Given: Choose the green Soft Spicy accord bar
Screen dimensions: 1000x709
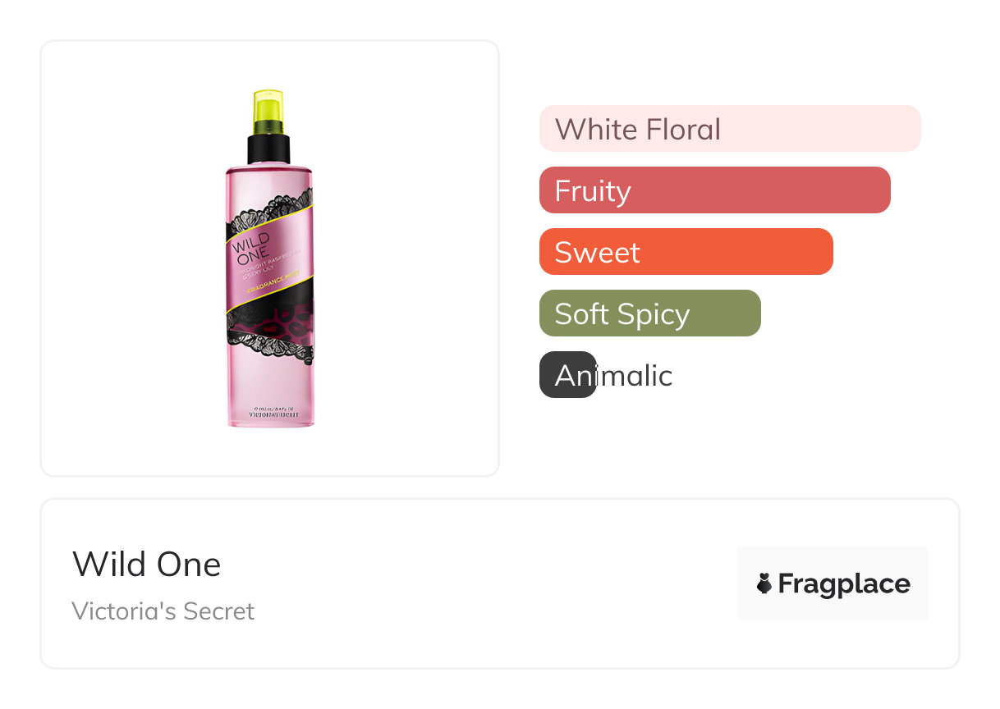Looking at the screenshot, I should [x=649, y=313].
